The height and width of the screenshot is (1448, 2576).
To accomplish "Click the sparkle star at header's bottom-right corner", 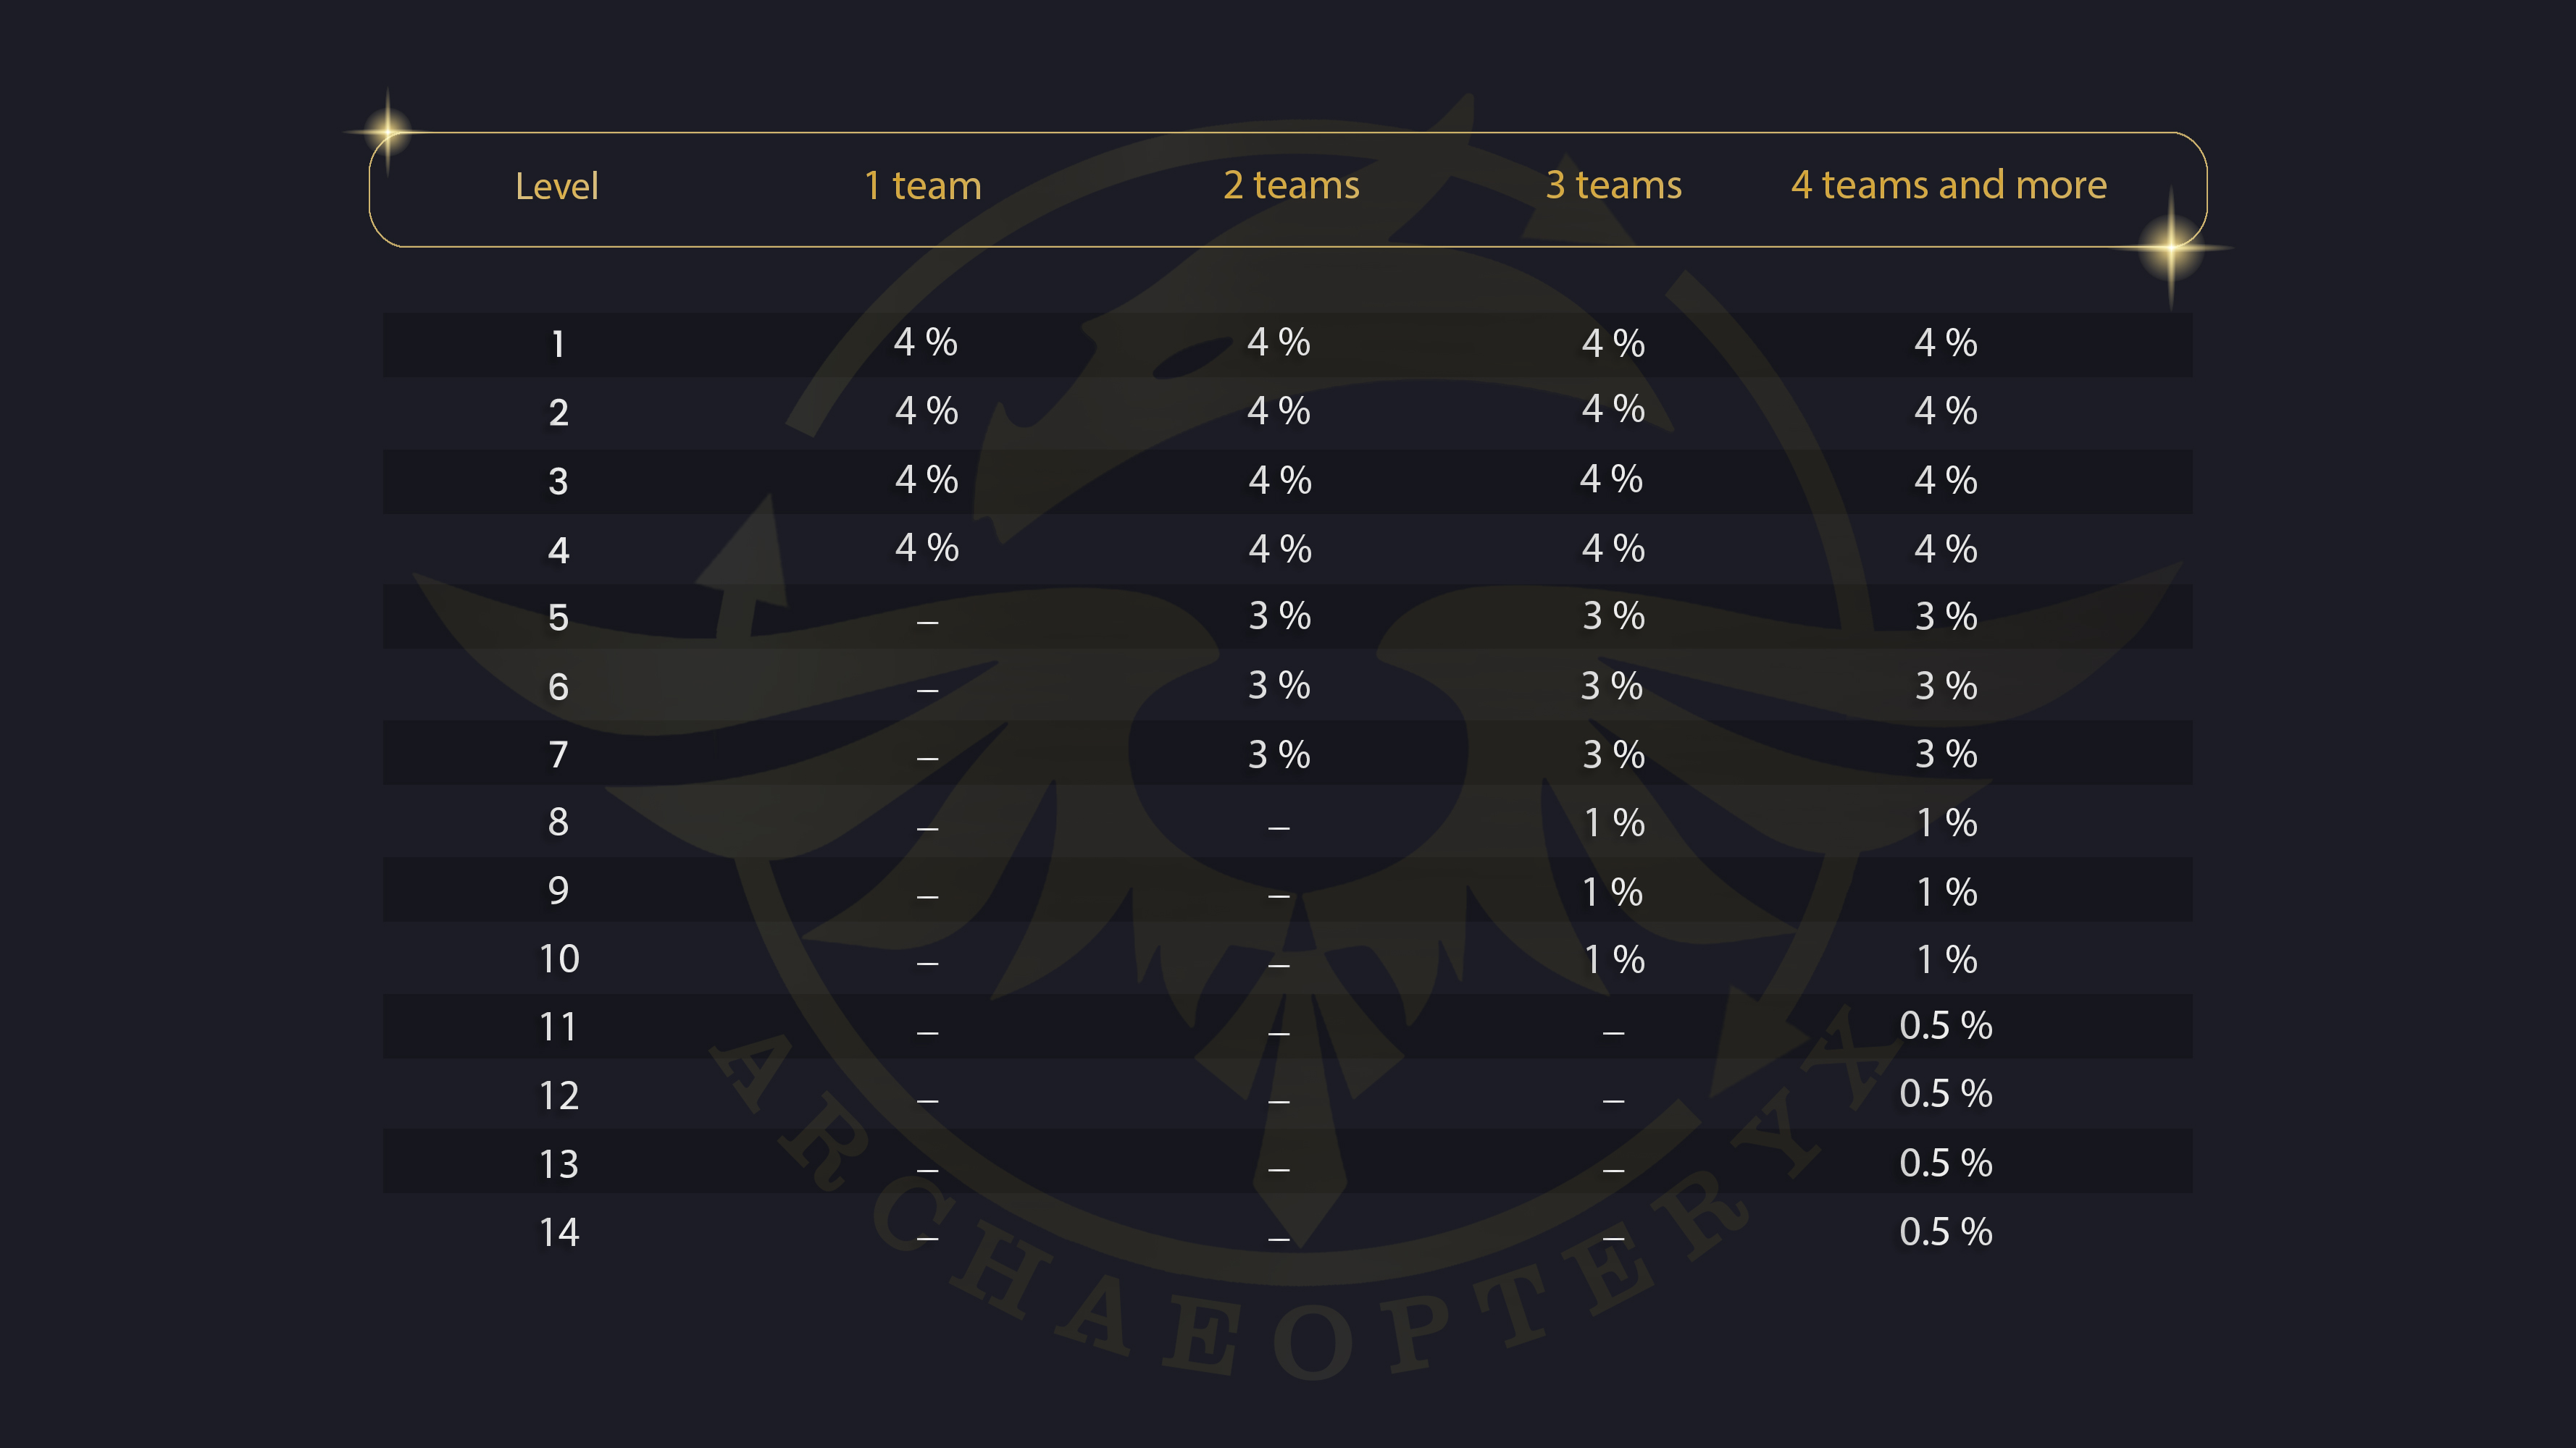I will pos(2171,247).
